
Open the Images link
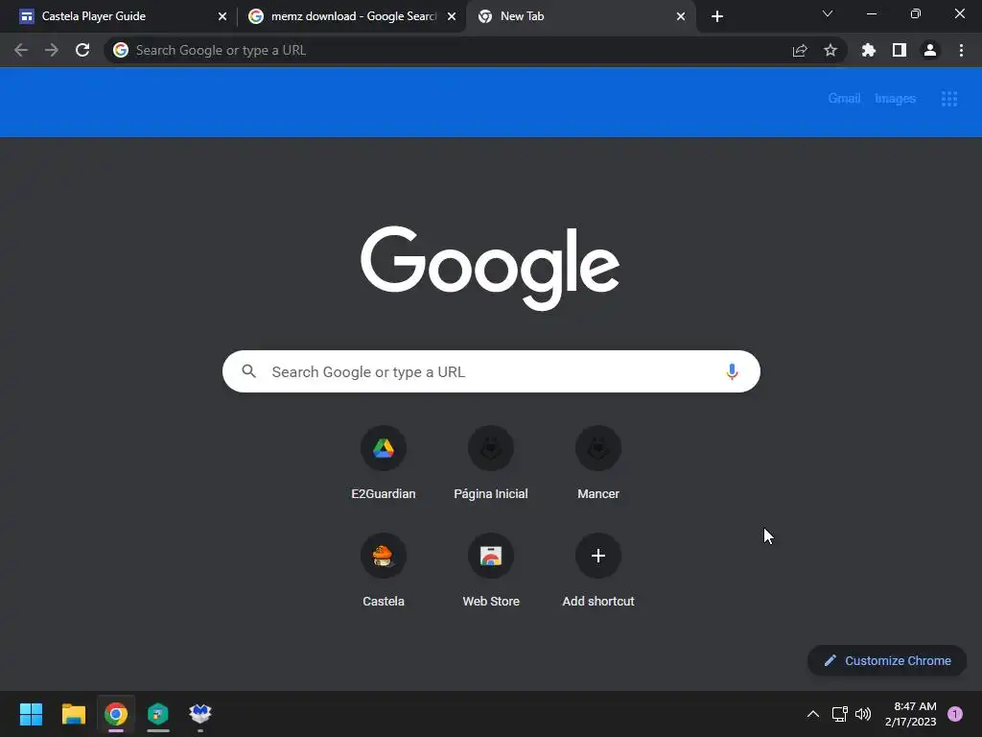click(x=895, y=99)
